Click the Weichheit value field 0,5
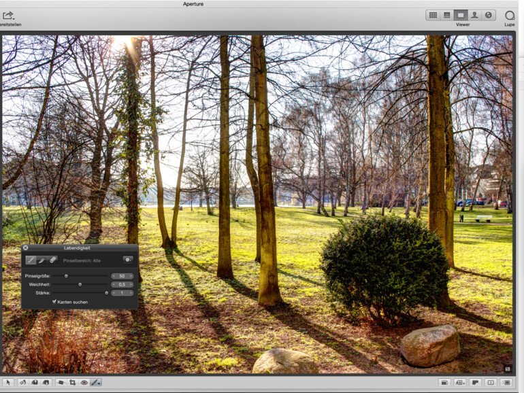Viewport: 524px width, 393px height. click(122, 284)
